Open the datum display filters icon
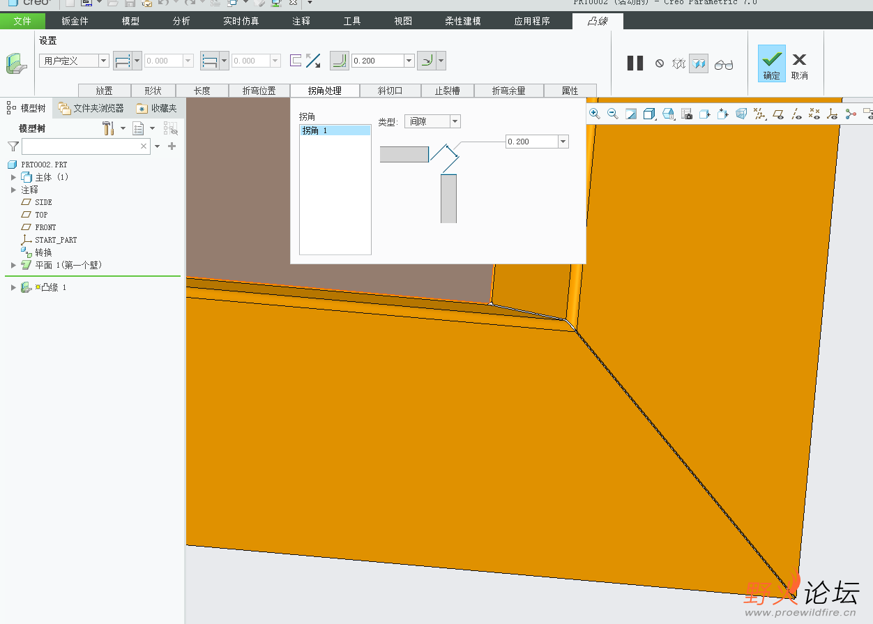 click(760, 114)
